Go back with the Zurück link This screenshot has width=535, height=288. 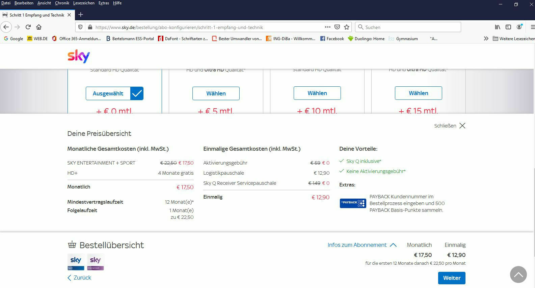(x=79, y=278)
